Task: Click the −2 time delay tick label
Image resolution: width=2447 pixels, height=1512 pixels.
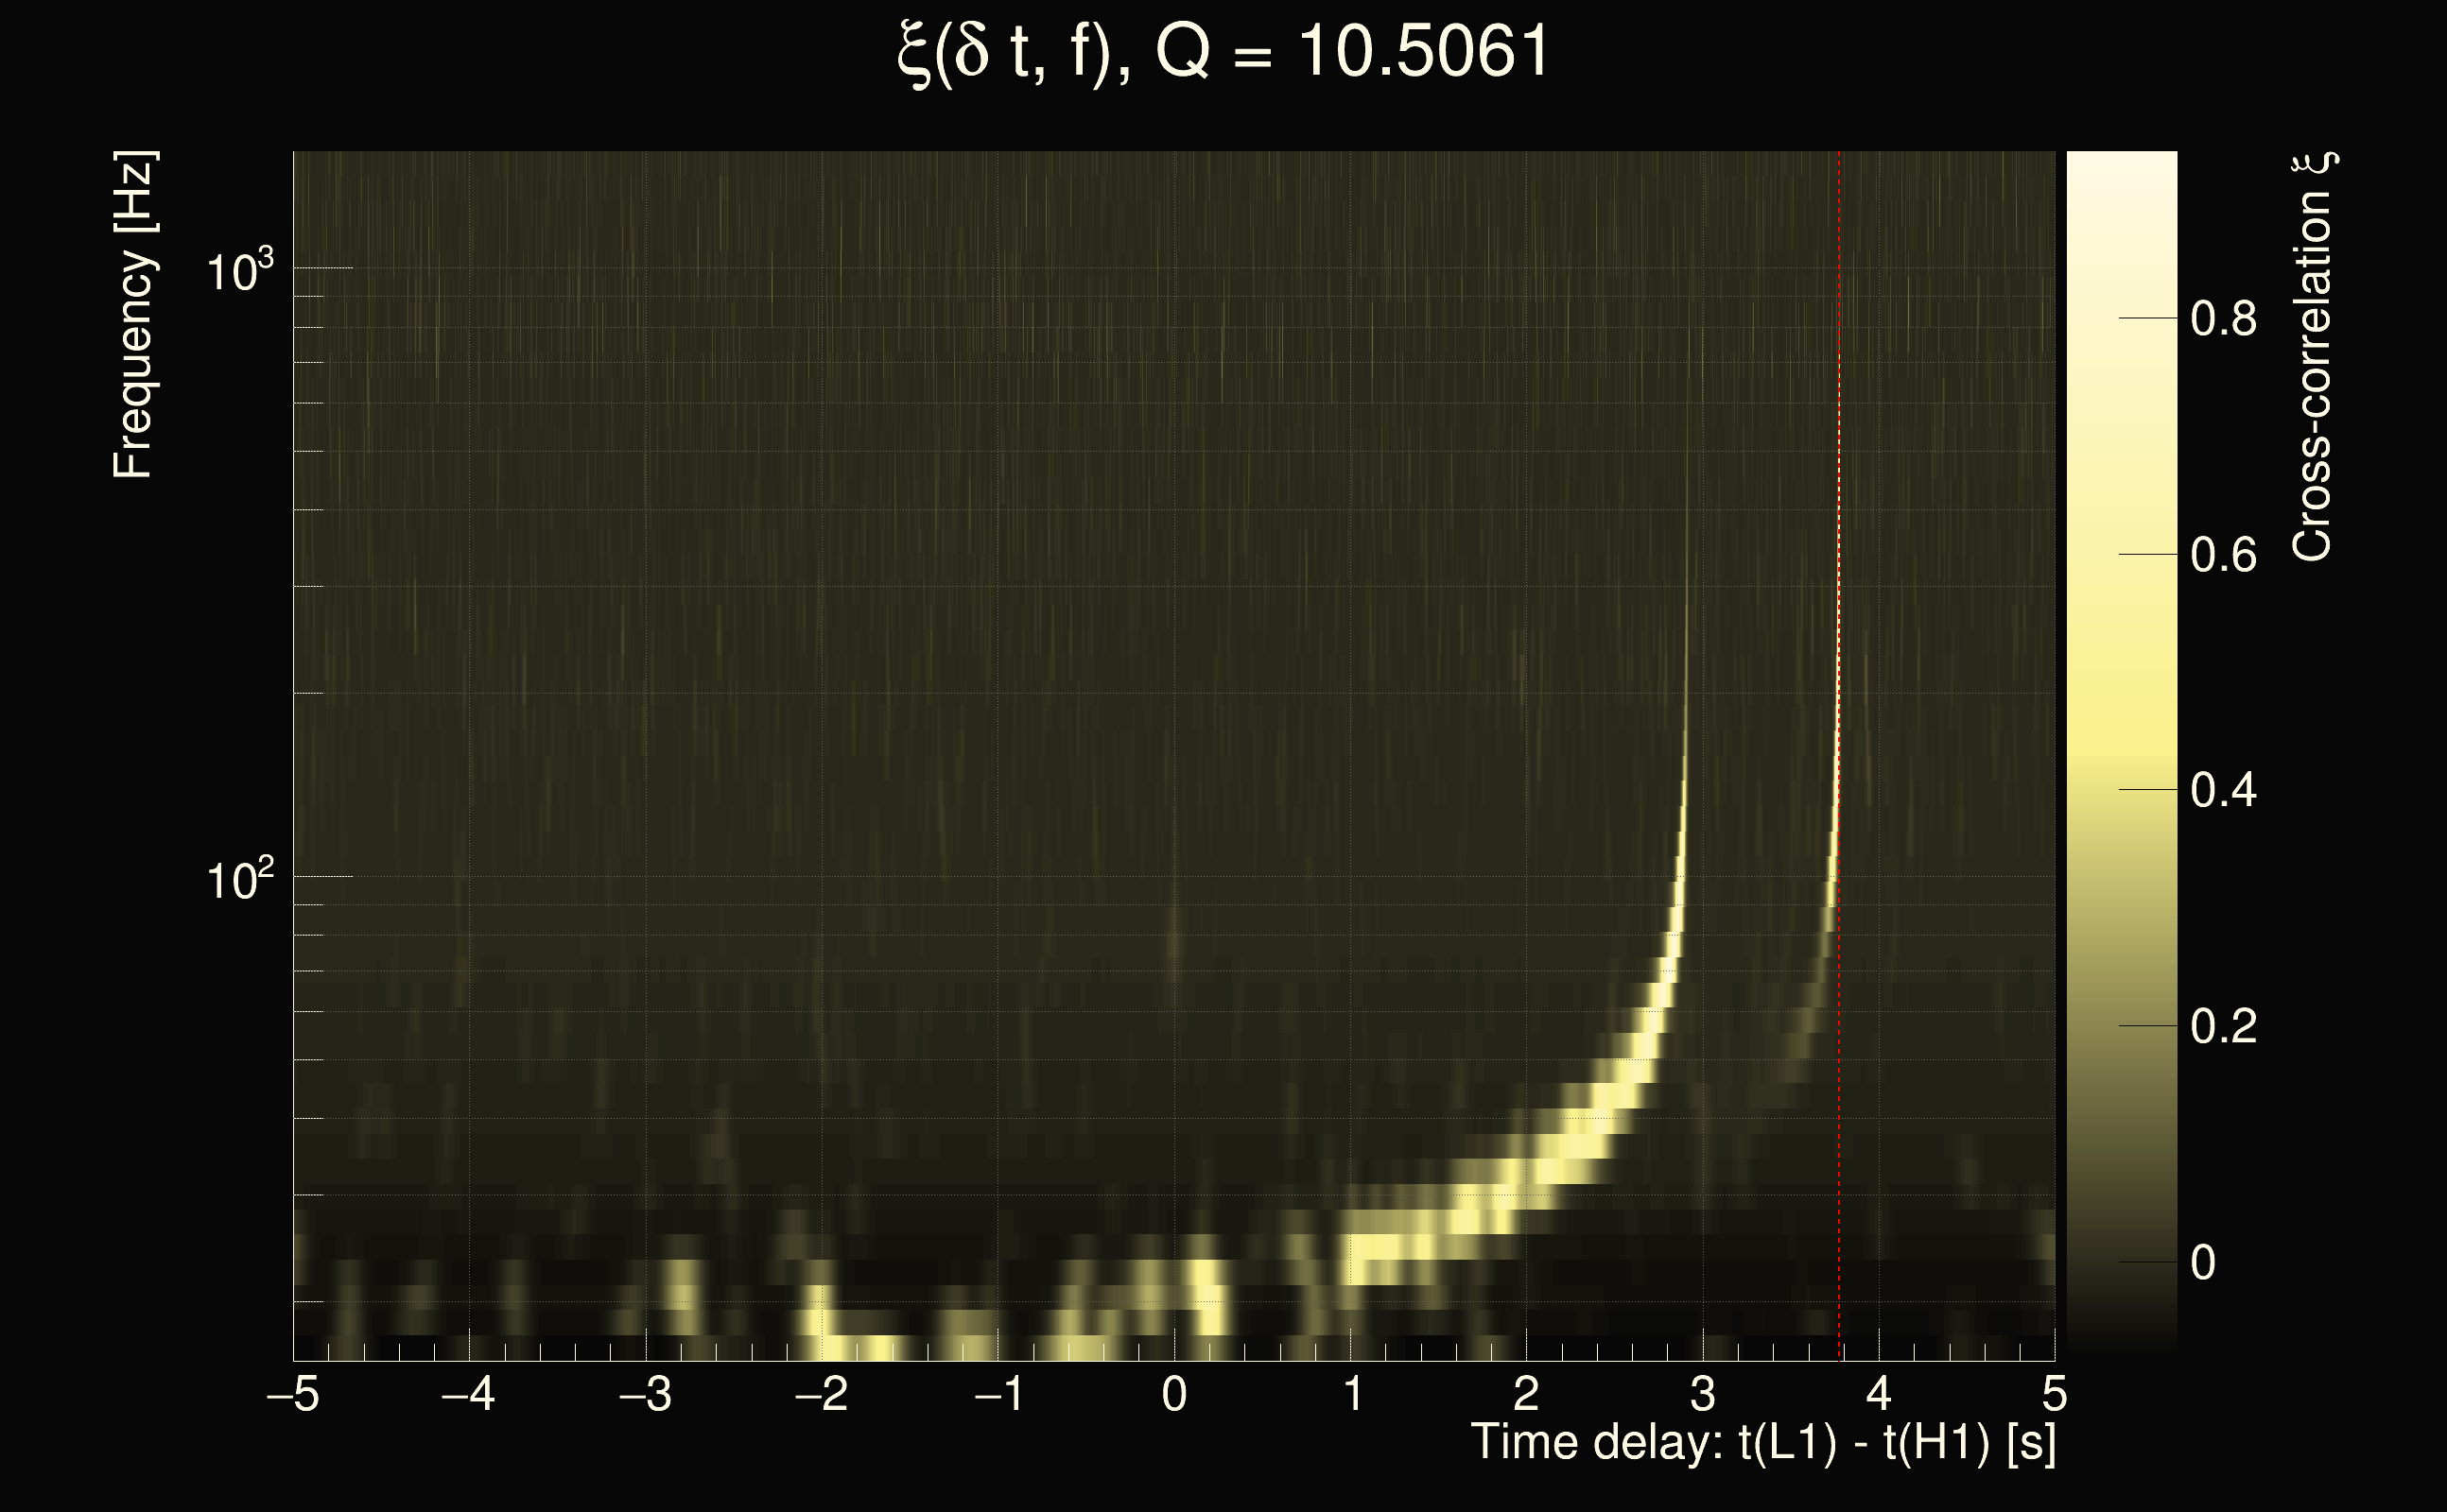Action: [x=822, y=1394]
